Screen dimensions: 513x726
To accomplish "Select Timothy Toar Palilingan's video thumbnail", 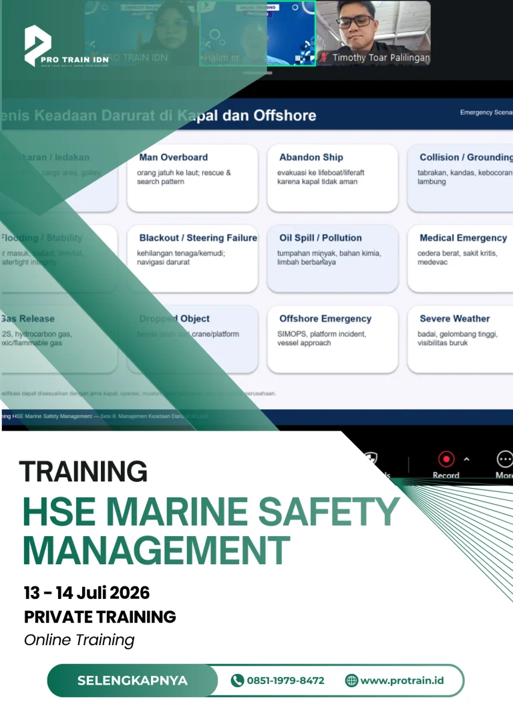I will [x=374, y=33].
